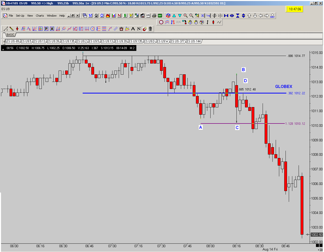Toggle the L padlock icon
The width and height of the screenshot is (324, 252).
[196, 22]
